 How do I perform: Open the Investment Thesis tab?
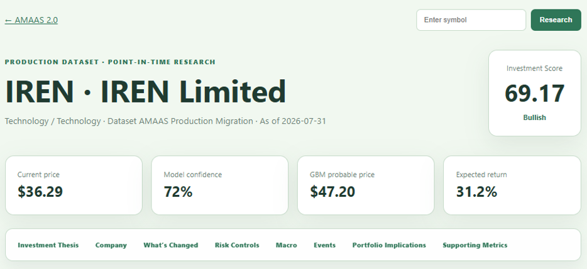(x=48, y=245)
